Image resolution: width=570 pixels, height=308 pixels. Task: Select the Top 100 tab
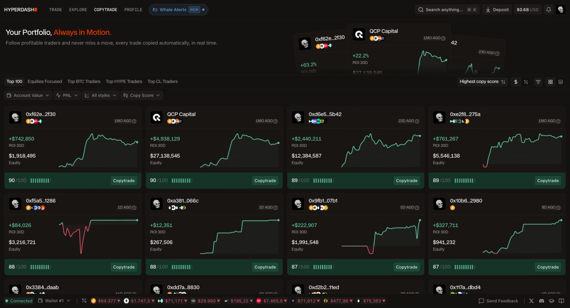14,81
